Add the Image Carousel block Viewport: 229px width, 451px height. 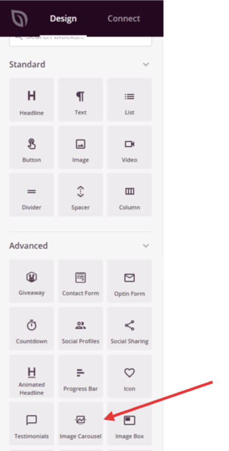pos(81,423)
